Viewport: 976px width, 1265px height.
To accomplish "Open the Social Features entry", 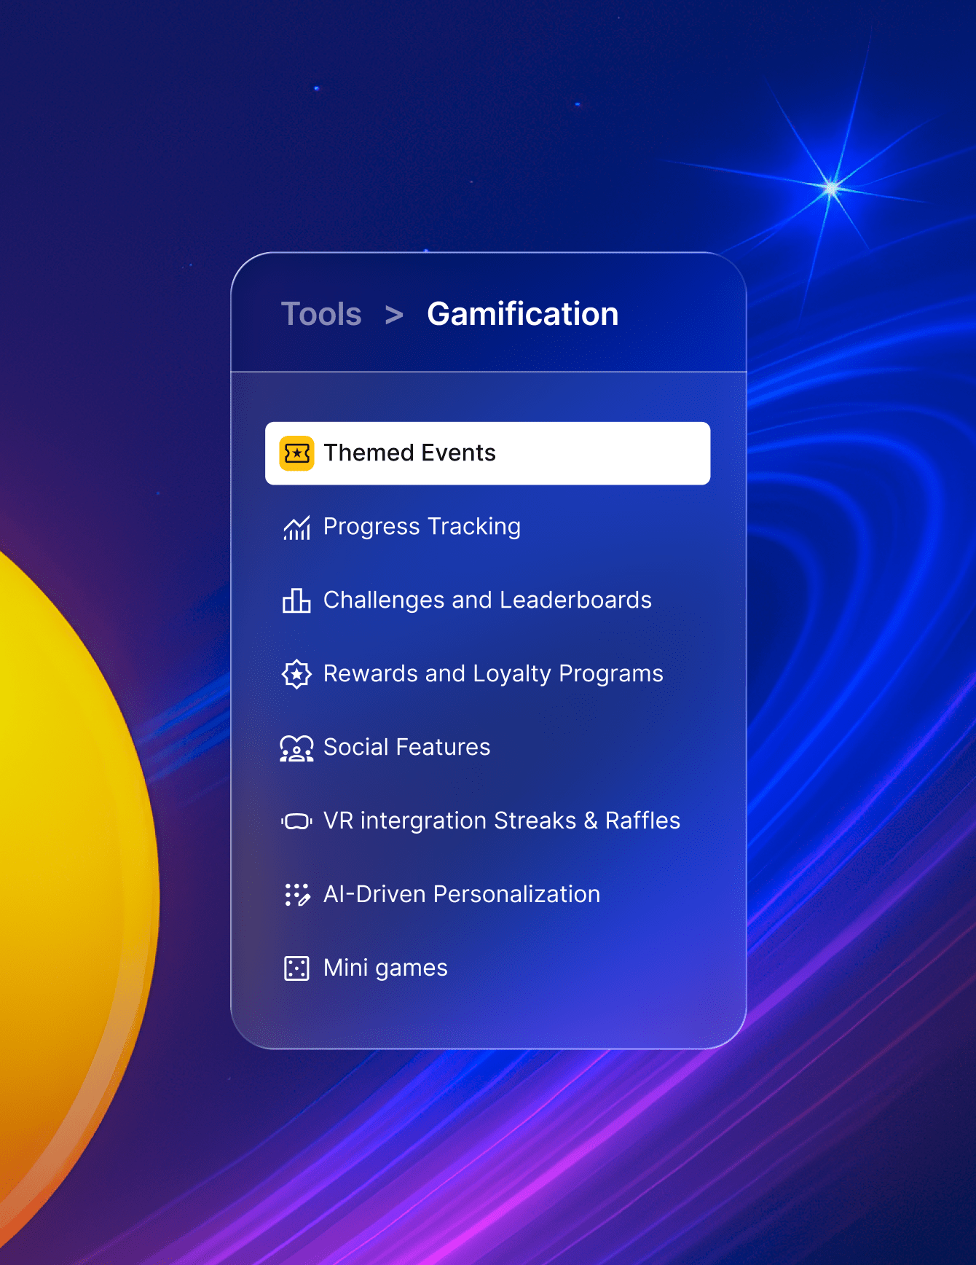I will coord(406,748).
